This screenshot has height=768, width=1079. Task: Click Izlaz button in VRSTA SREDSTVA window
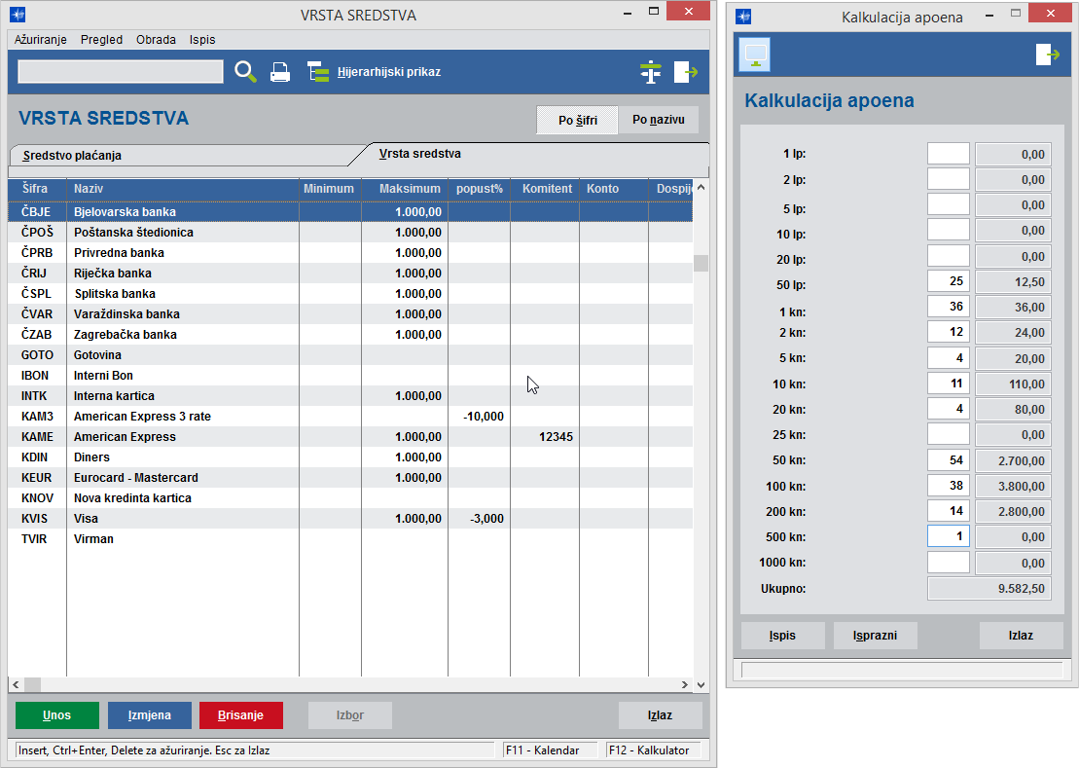pos(660,715)
